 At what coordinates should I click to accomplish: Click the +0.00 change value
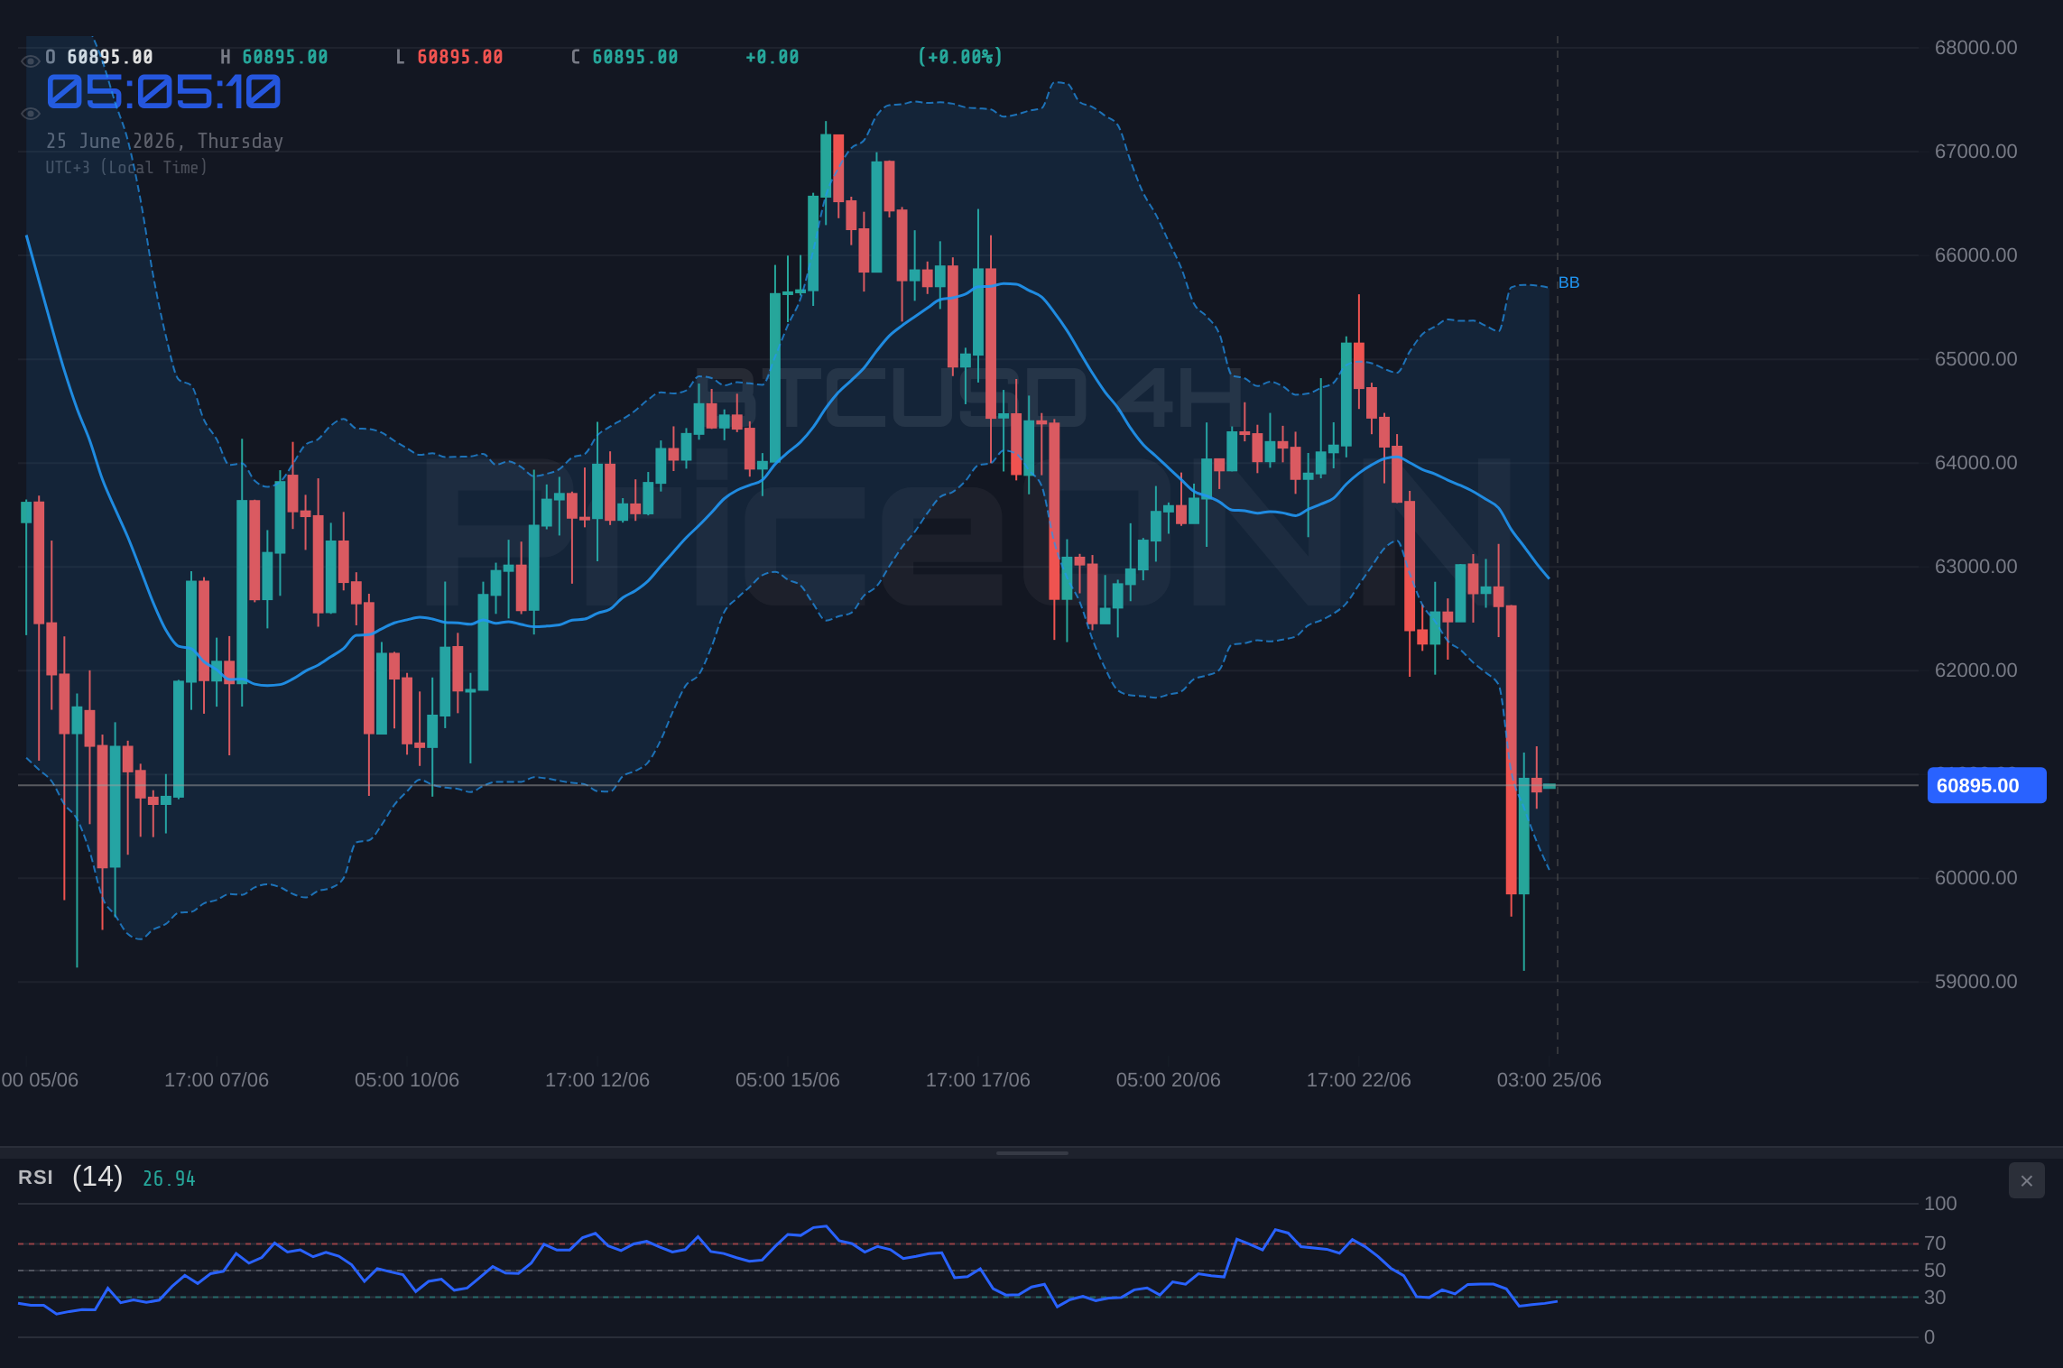coord(772,57)
